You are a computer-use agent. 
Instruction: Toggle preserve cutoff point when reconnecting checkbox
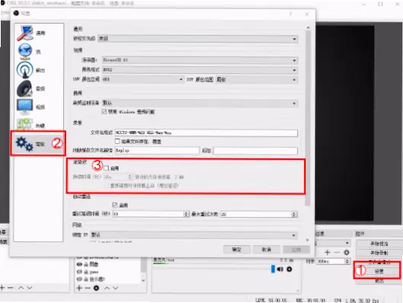click(106, 185)
